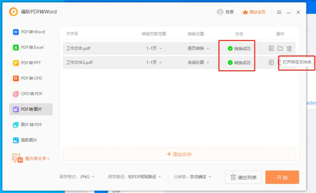Screen dimensions: 316x193
Task: Click the user avatar 若愚
Action: coord(220,12)
